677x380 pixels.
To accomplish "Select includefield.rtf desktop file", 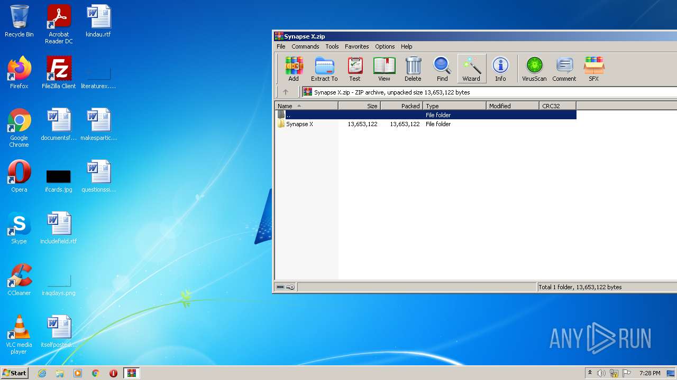I will [x=59, y=228].
